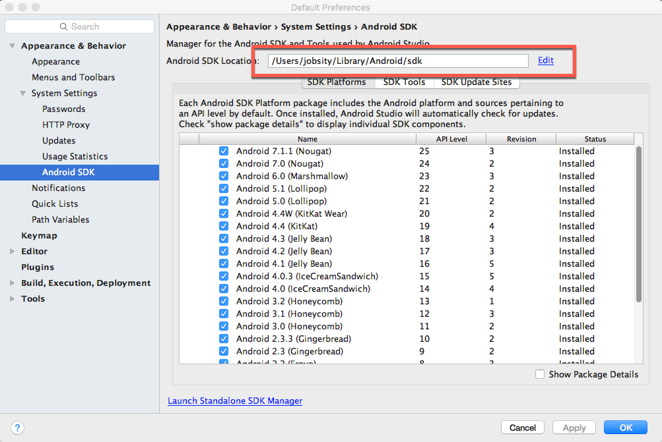Viewport: 662px width, 442px height.
Task: Sort by Status column header
Action: [595, 139]
